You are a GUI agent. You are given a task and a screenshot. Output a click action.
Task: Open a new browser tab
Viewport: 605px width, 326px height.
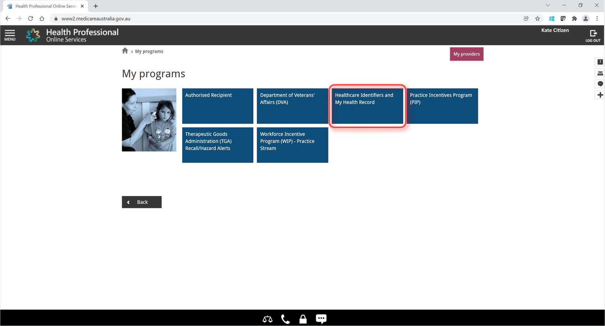point(95,6)
